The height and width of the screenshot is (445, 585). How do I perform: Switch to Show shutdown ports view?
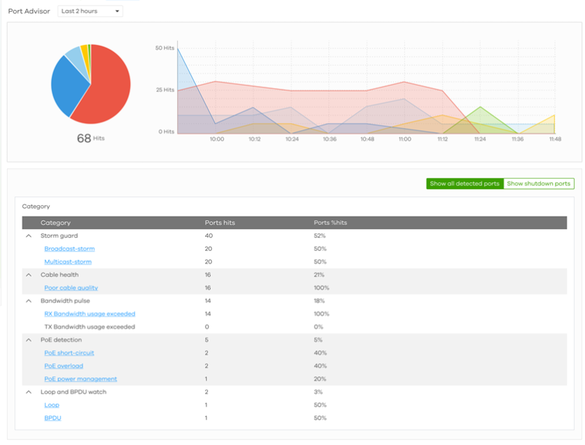click(539, 183)
